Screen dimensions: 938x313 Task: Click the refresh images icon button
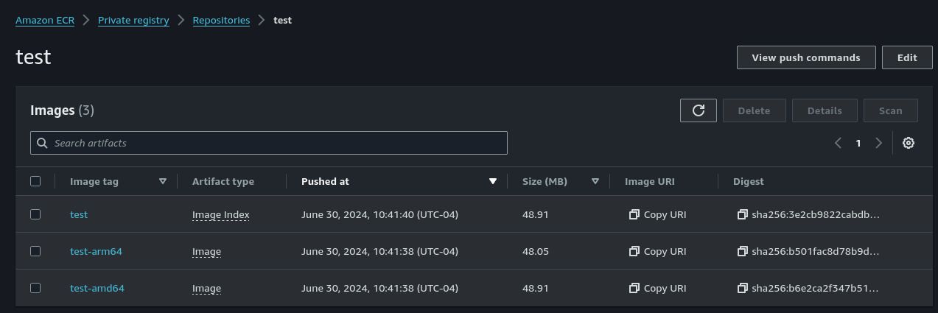point(699,110)
